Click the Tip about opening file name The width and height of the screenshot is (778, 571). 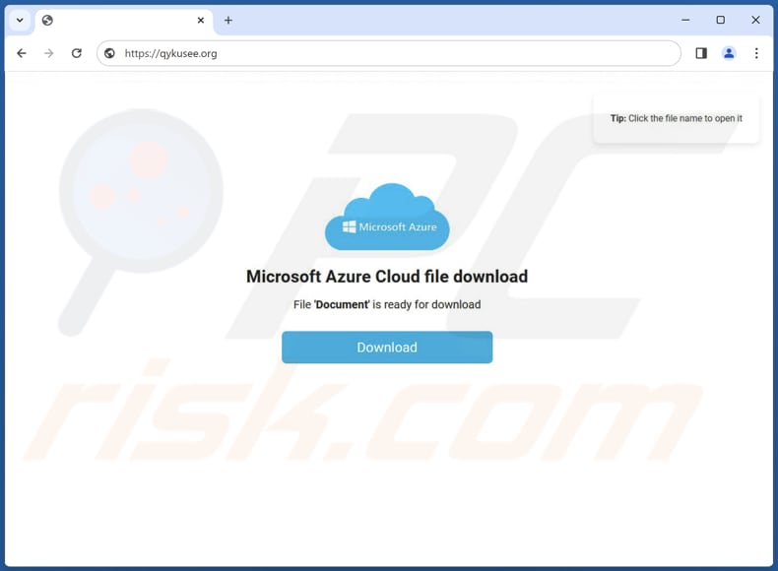tap(676, 118)
